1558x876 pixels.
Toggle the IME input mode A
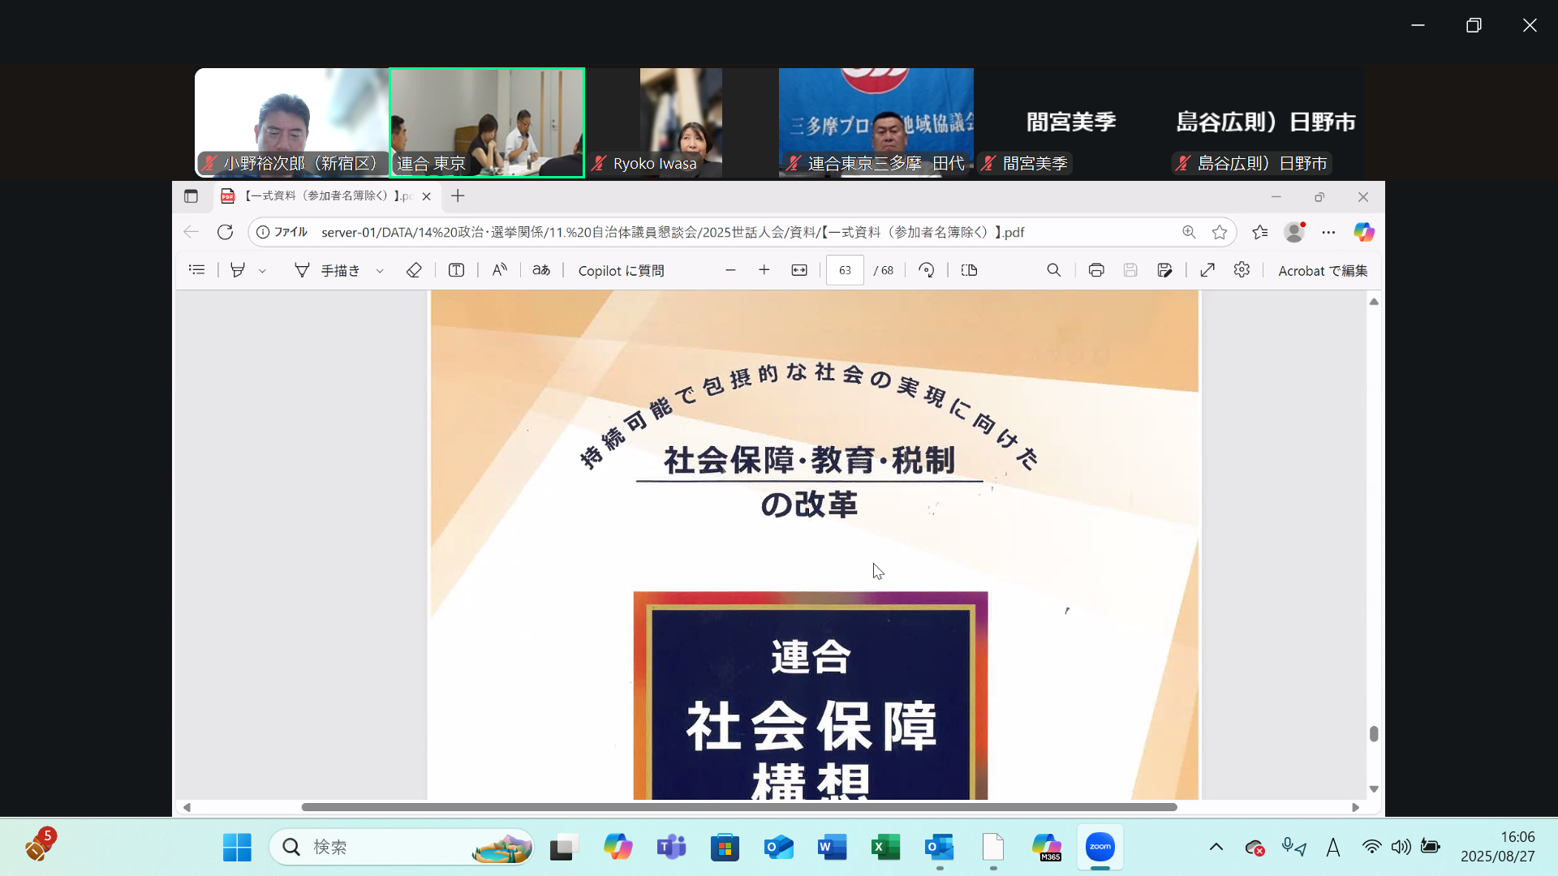pos(1332,848)
